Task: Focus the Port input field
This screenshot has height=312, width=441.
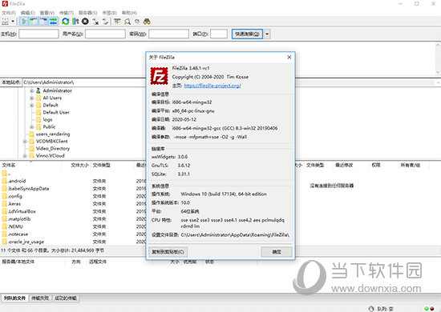Action: 219,34
